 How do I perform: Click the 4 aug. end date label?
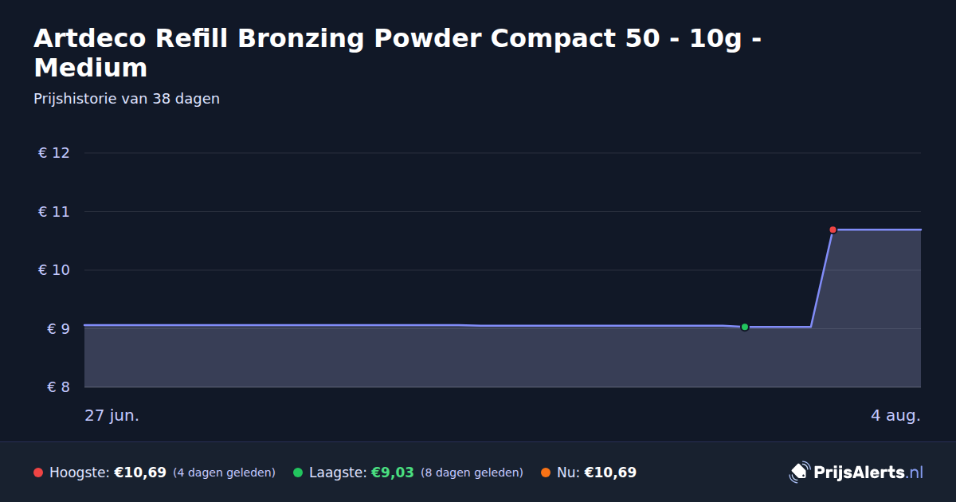895,416
